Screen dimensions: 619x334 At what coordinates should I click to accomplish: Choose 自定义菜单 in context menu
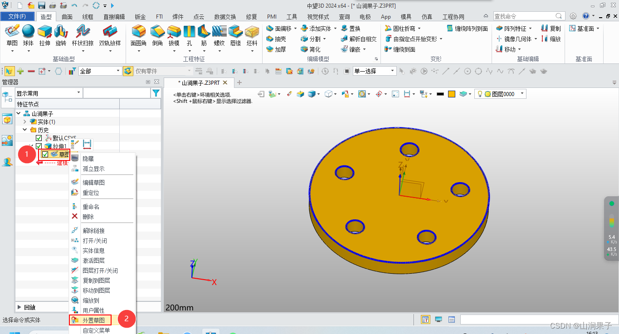coord(96,330)
